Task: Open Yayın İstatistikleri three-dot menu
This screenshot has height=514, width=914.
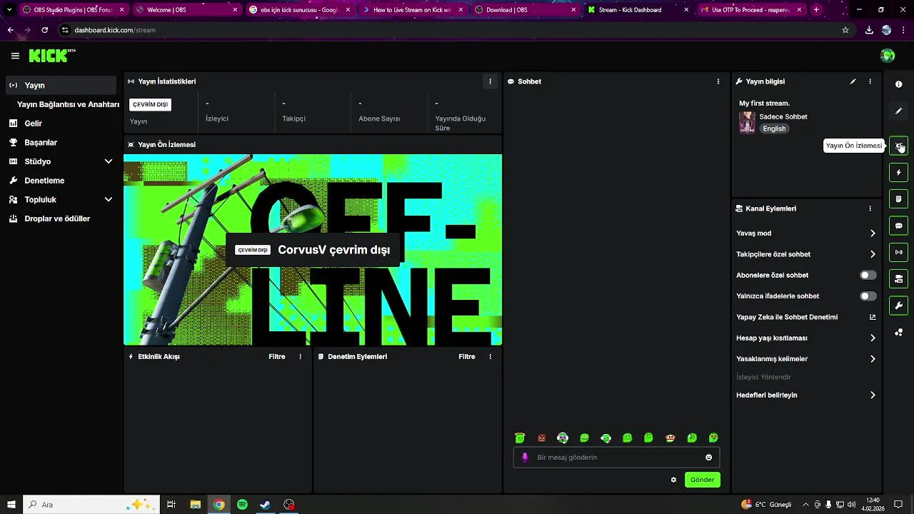Action: pos(490,81)
